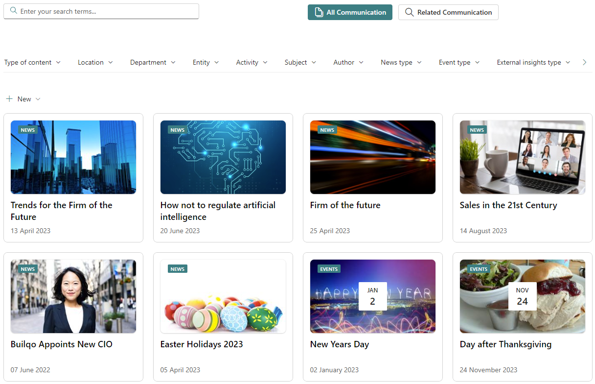Switch to the Related Communication tab

click(x=448, y=12)
